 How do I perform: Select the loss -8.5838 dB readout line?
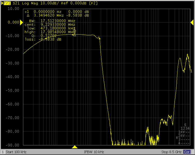43,39
